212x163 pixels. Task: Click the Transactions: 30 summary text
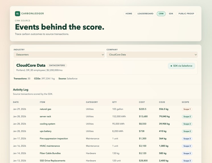pos(22,79)
